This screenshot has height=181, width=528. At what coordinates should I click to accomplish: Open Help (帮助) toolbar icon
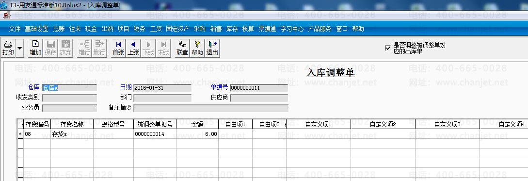pyautogui.click(x=197, y=48)
